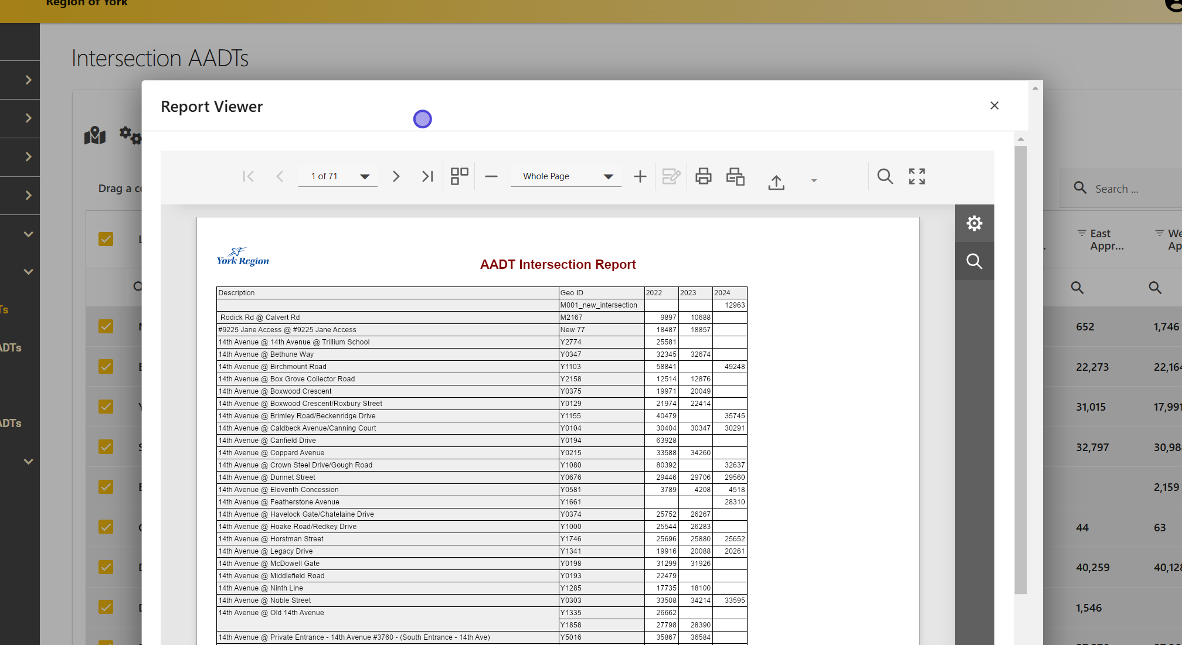The height and width of the screenshot is (645, 1182).
Task: Open report parameters gear panel
Action: pos(974,223)
